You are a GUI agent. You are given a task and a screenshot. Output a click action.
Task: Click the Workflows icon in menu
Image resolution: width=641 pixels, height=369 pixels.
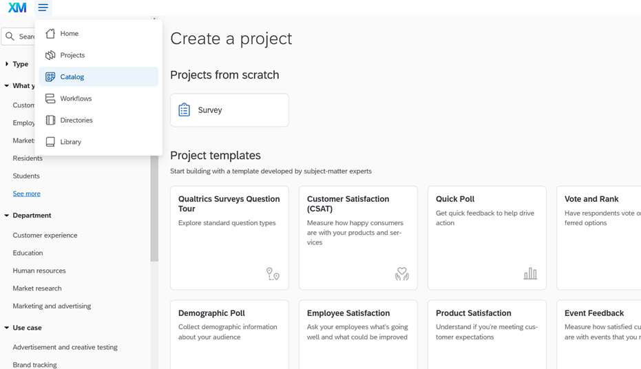[x=50, y=98]
